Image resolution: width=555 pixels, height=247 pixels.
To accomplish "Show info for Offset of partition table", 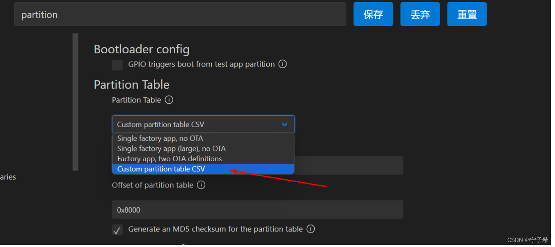I will click(201, 185).
